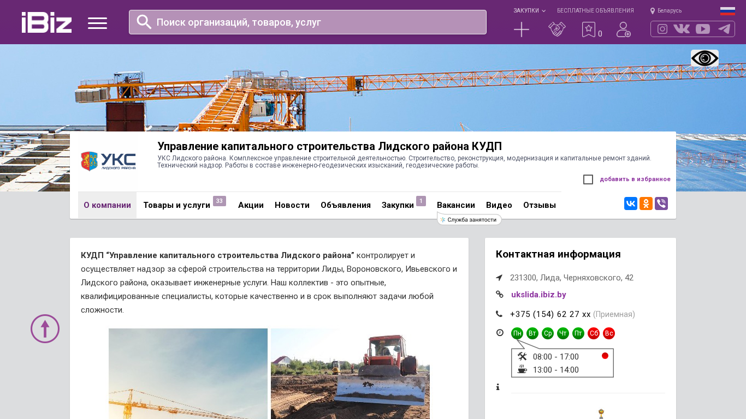Open the Вакансии tab
Viewport: 746px width, 419px height.
coord(456,205)
